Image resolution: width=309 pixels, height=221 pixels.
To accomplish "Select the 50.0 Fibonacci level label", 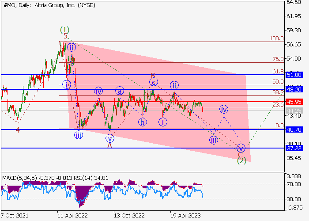I will click(x=278, y=82).
